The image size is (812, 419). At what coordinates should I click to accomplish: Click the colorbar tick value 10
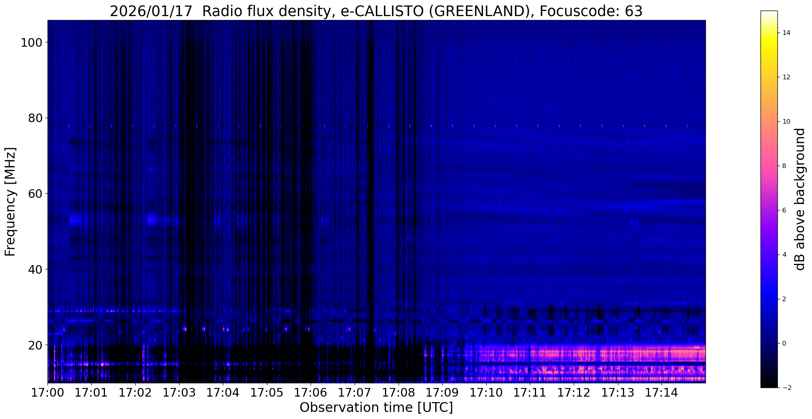[786, 121]
